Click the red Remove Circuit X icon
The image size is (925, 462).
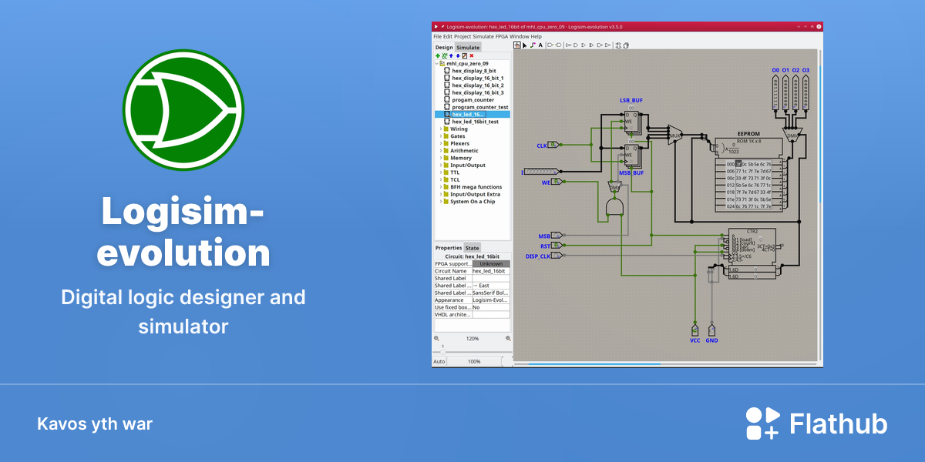point(472,55)
